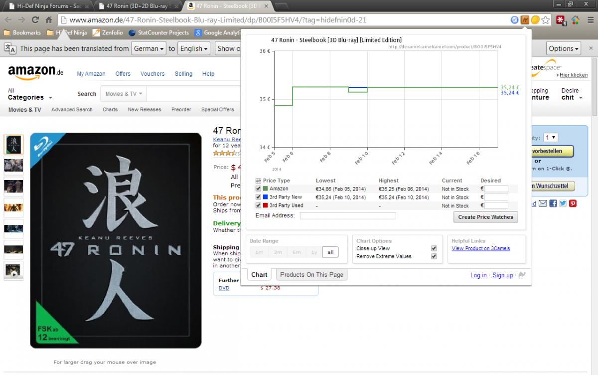
Task: Click Create Price Watches button
Action: (486, 217)
